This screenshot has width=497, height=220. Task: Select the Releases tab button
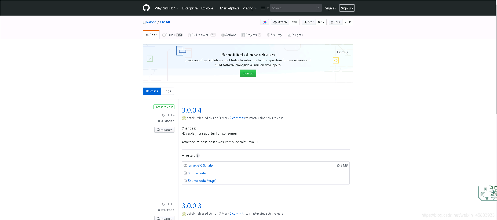(152, 91)
